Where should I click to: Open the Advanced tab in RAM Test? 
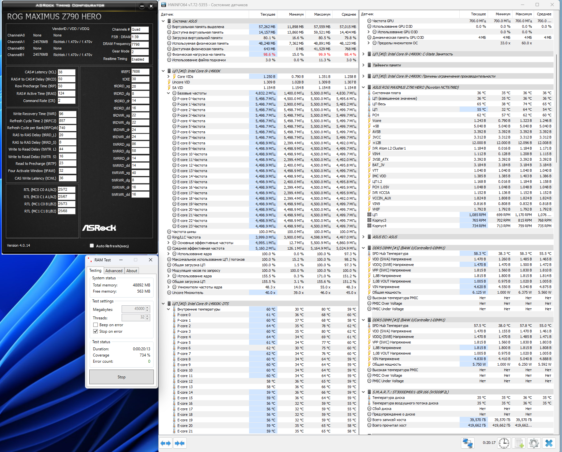coord(114,271)
